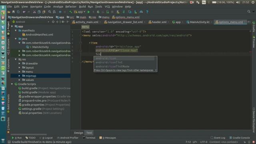
Task: Expand the mipmap folder
Action: coord(20,76)
